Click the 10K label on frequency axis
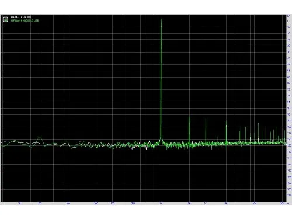 (254, 204)
